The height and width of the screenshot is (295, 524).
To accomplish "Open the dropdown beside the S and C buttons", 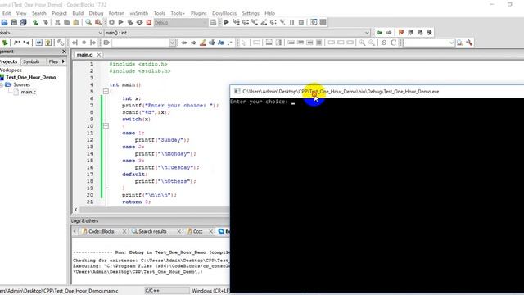I will tap(451, 43).
